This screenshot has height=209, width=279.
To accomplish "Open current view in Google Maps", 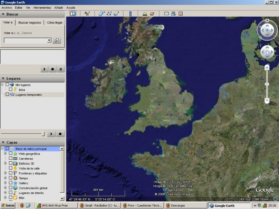I will [x=181, y=14].
